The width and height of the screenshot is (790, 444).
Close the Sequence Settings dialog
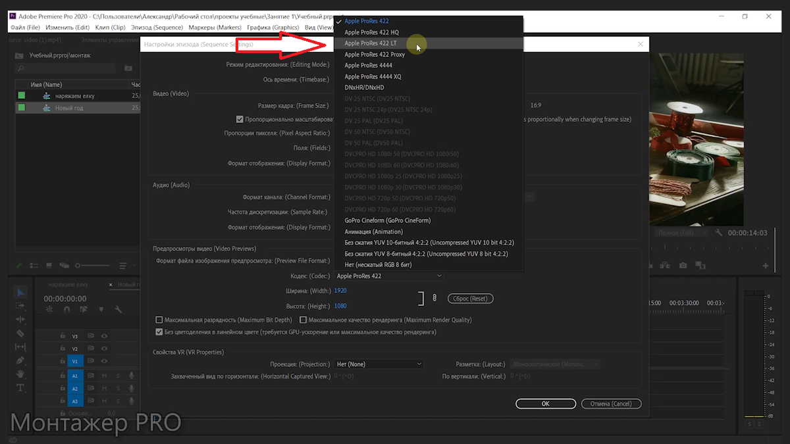(641, 44)
